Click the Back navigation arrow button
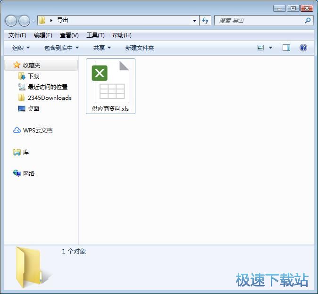The image size is (318, 294). click(11, 21)
